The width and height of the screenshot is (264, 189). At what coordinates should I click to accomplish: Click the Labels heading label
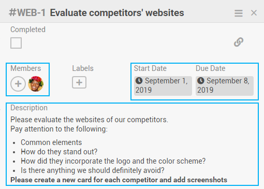point(83,68)
